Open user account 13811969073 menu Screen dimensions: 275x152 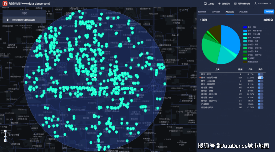[x=262, y=4]
